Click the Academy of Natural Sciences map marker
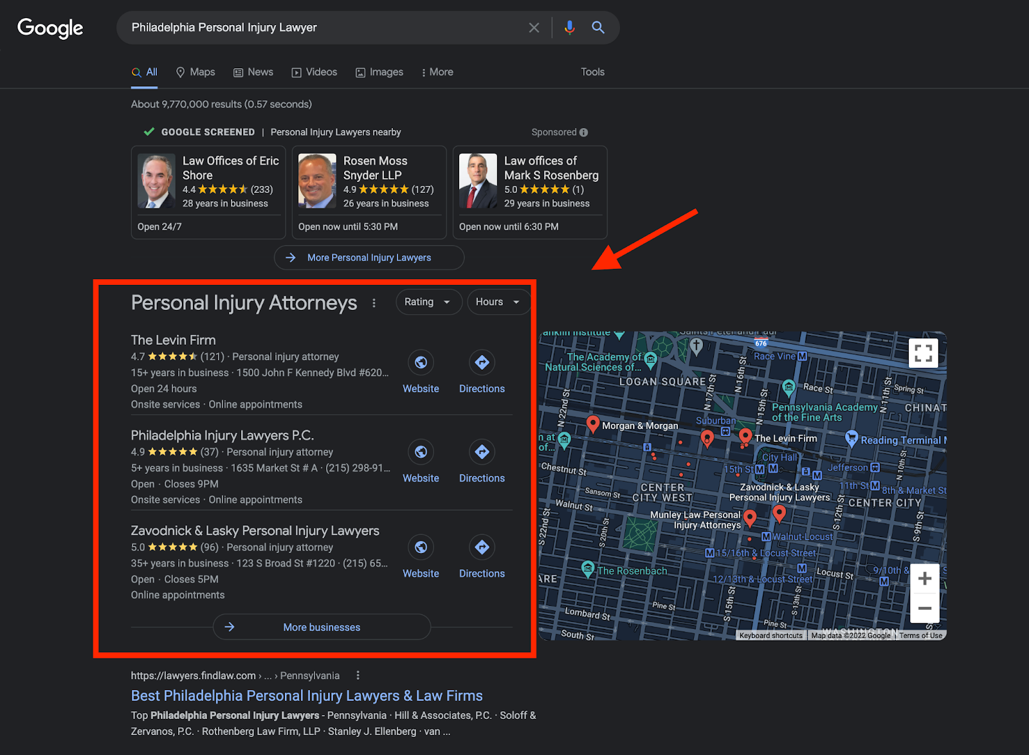The width and height of the screenshot is (1029, 755). [650, 361]
